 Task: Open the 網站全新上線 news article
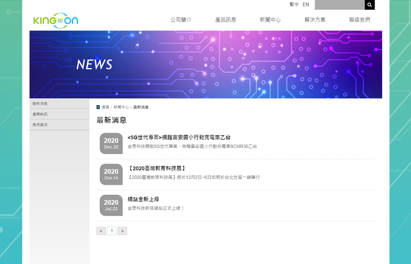[143, 199]
